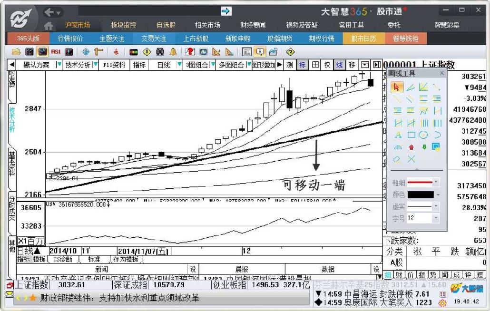Open the folder icon in toolbar
Viewport: 490px width, 311px height.
pyautogui.click(x=16, y=52)
